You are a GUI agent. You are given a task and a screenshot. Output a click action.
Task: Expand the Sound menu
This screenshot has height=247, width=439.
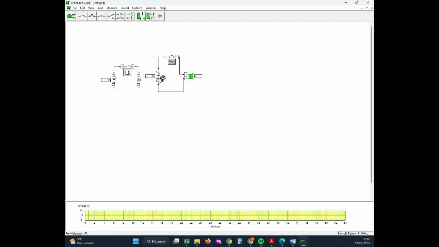(x=124, y=8)
